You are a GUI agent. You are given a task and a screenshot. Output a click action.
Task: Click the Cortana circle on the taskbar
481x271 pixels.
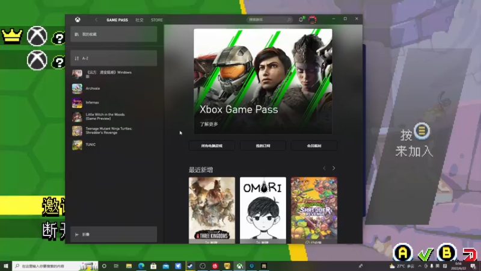[x=104, y=266]
